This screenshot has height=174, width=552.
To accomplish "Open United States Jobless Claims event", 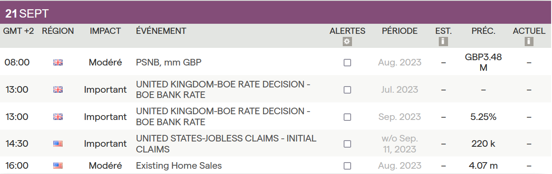I will 226,144.
